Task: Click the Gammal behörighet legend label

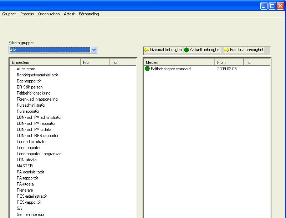Action: click(166, 50)
